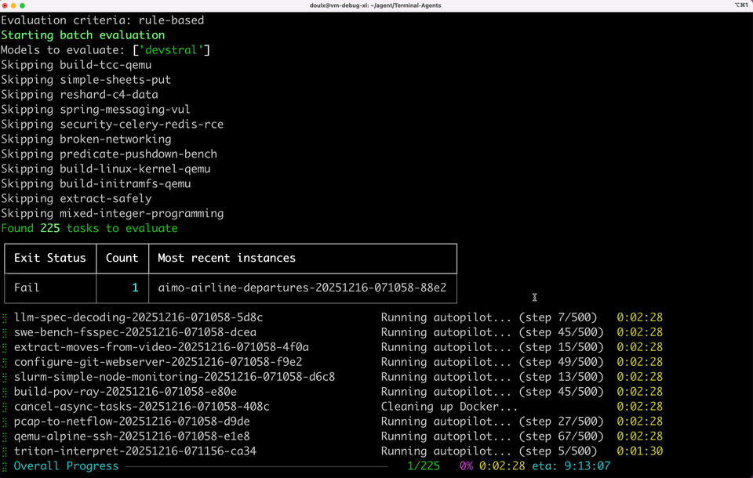Viewport: 753px width, 478px height.
Task: Click the eta 9:13:07 time estimate
Action: (575, 466)
